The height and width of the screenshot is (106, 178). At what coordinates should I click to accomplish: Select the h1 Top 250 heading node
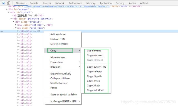[28, 16]
